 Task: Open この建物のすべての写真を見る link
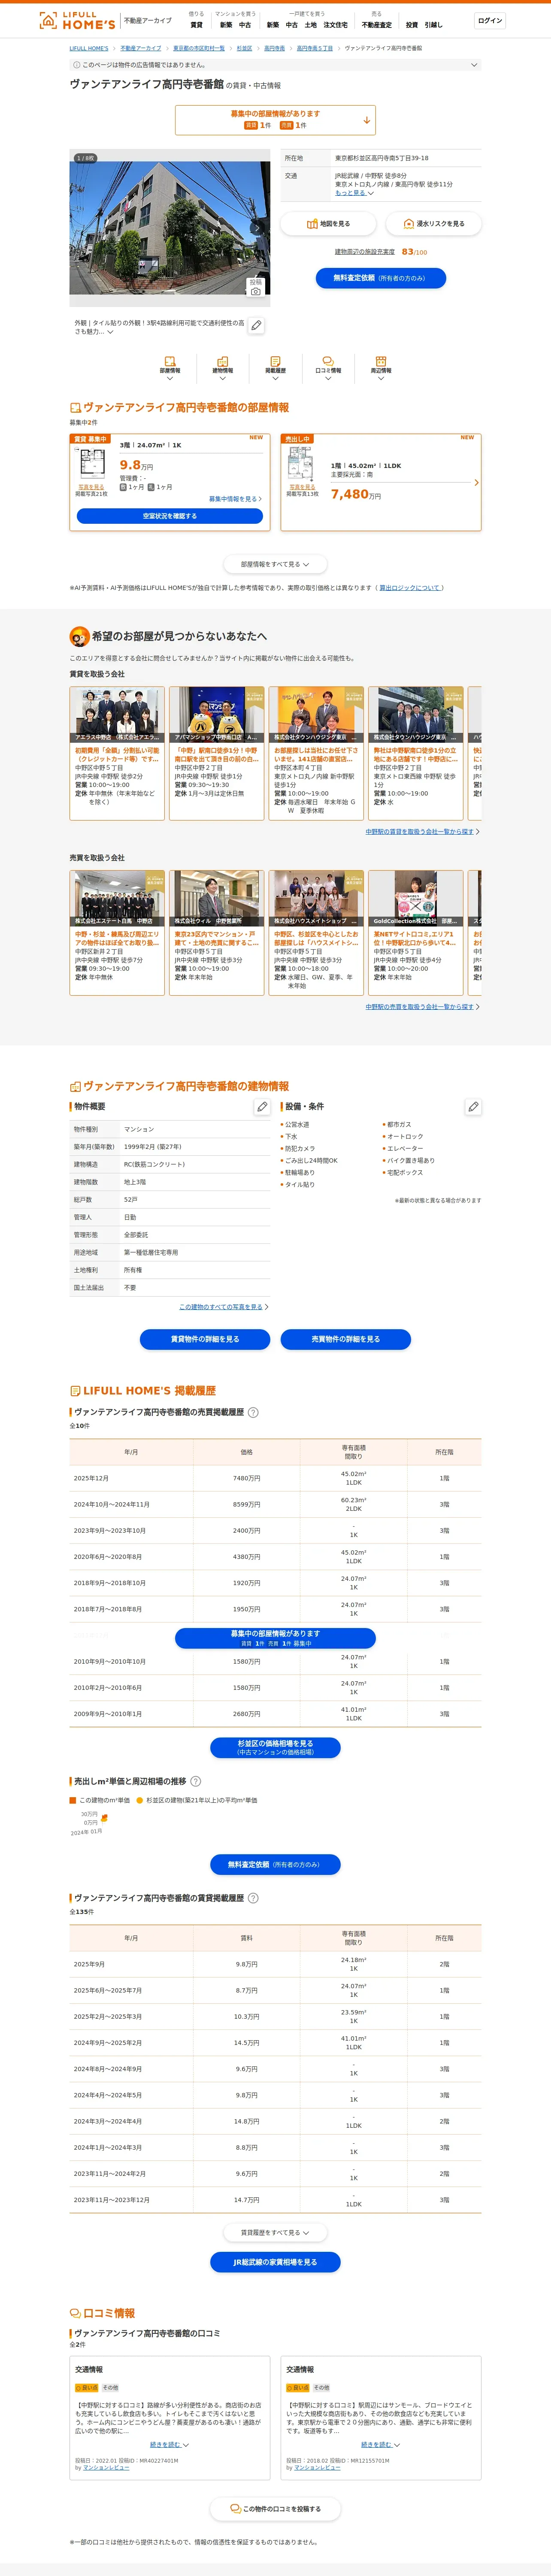click(223, 1307)
